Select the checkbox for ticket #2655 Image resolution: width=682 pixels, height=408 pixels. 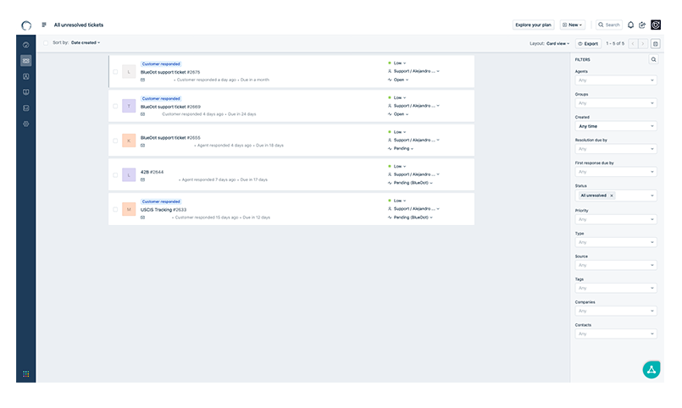click(x=115, y=141)
